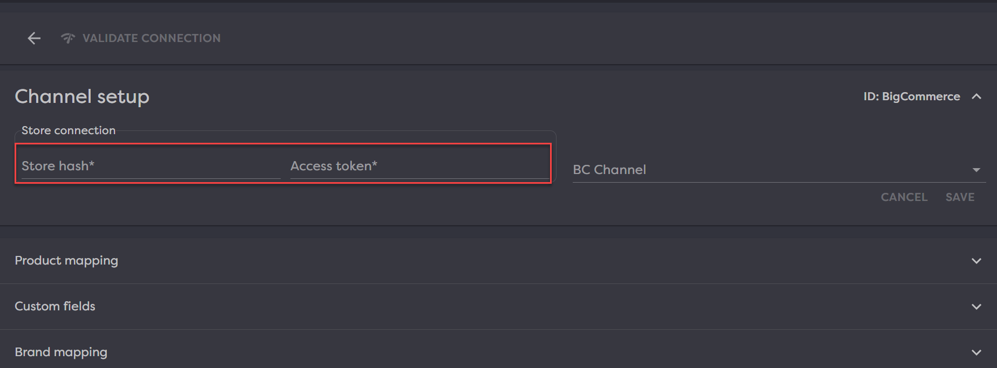The image size is (997, 368).
Task: Focus the Store hash input field
Action: (151, 166)
